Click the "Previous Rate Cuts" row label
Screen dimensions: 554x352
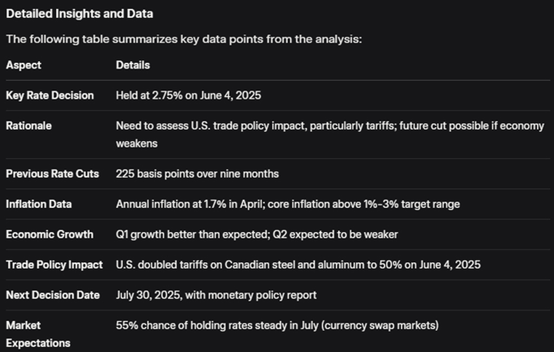coord(52,174)
